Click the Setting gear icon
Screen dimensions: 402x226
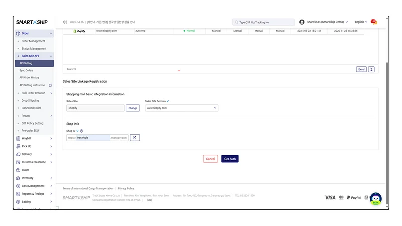tap(18, 202)
